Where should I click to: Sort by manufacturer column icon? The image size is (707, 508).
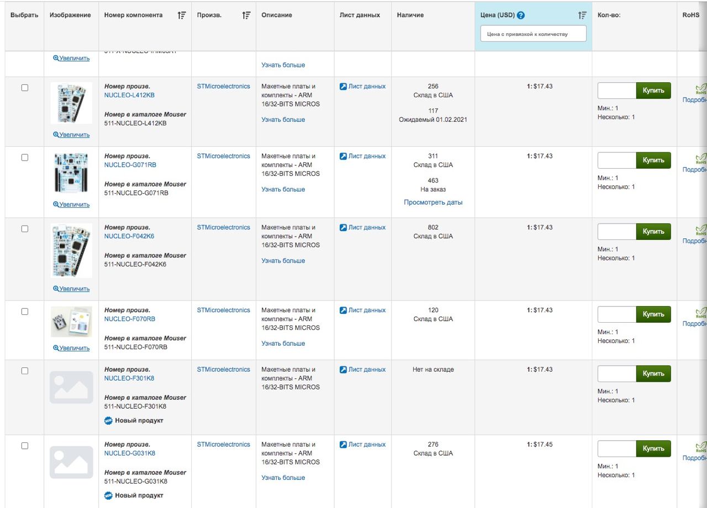pyautogui.click(x=246, y=15)
